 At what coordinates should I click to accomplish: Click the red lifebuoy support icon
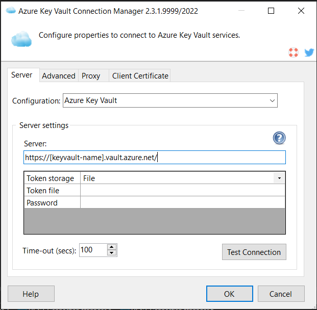293,52
